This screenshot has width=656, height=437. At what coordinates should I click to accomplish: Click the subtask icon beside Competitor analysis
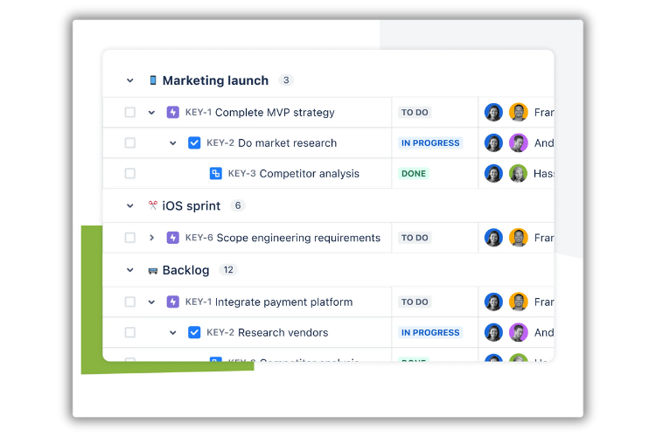(x=216, y=174)
